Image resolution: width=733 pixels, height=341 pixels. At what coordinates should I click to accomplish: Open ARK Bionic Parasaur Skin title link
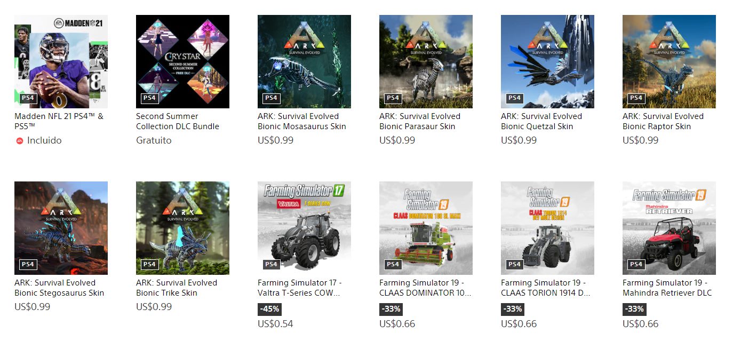pos(420,121)
